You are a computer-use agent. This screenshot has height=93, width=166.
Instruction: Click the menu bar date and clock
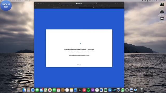point(161,1)
